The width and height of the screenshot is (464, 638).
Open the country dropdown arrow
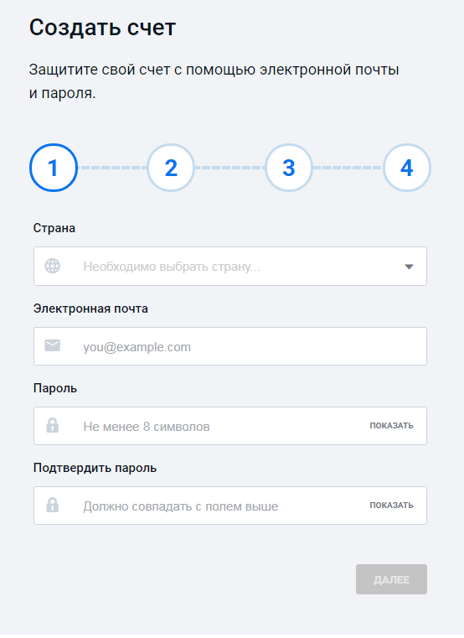(x=409, y=267)
